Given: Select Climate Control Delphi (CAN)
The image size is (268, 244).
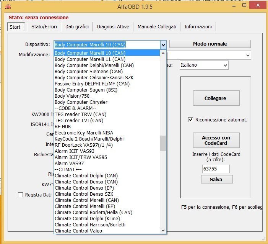Looking at the screenshot, I should point(107,176).
